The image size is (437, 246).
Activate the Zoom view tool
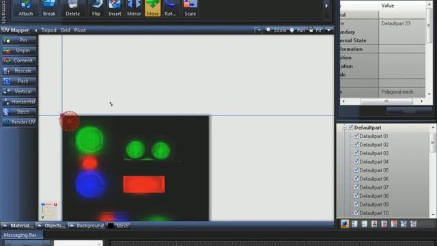tap(276, 30)
